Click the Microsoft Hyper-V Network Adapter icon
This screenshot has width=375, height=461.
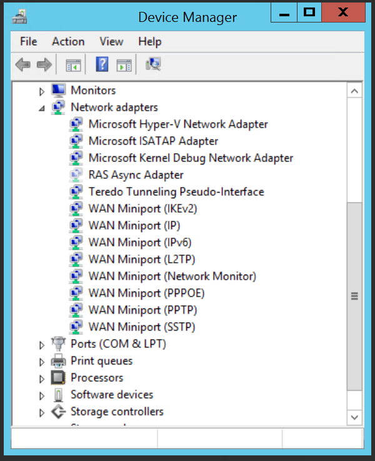click(76, 124)
